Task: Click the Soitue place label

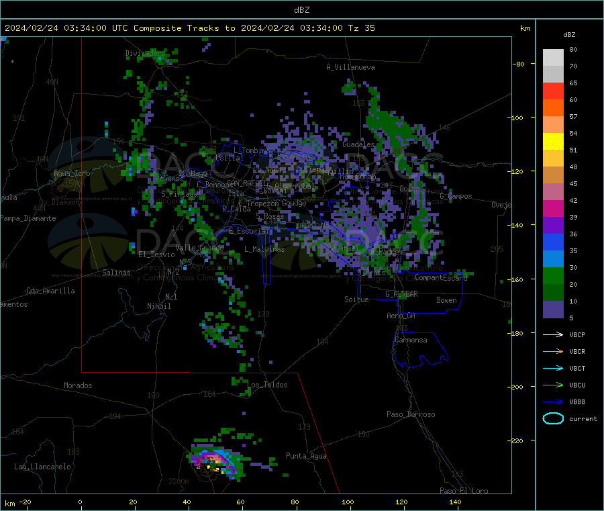Action: 356,299
